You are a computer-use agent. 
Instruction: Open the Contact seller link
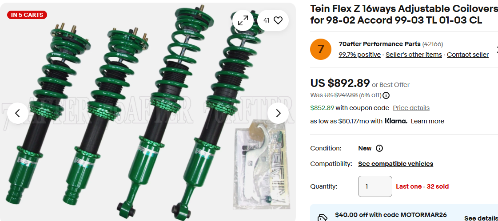pyautogui.click(x=467, y=55)
